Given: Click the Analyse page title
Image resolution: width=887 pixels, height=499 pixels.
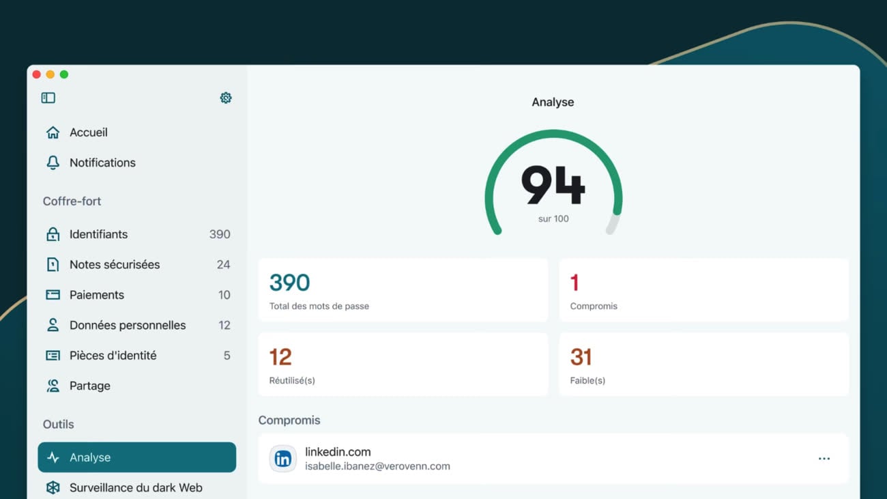Looking at the screenshot, I should 553,102.
